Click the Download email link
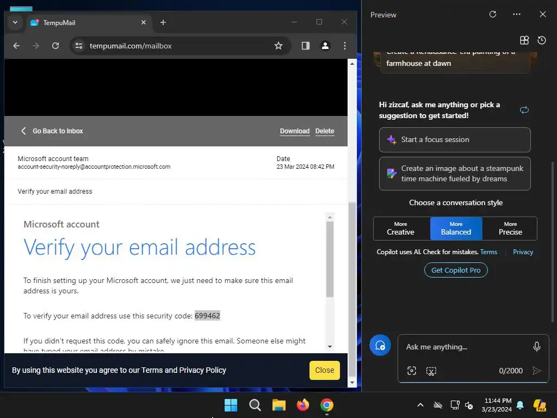The image size is (557, 418). click(x=294, y=131)
